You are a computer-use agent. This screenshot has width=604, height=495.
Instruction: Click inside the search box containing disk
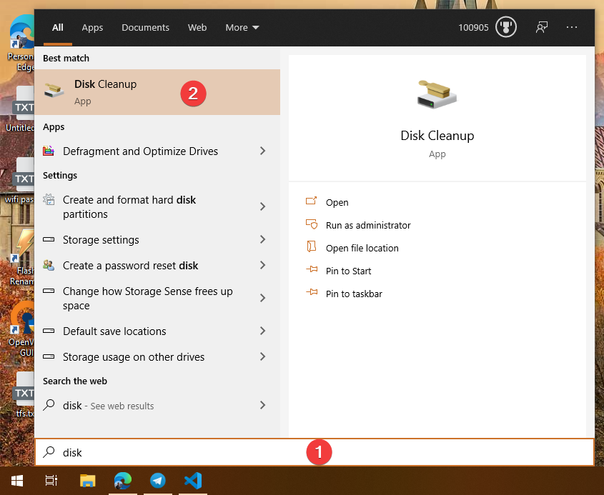pyautogui.click(x=315, y=452)
